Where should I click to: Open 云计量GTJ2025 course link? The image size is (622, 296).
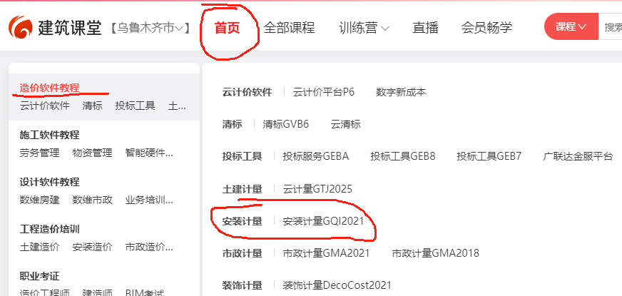coord(317,188)
